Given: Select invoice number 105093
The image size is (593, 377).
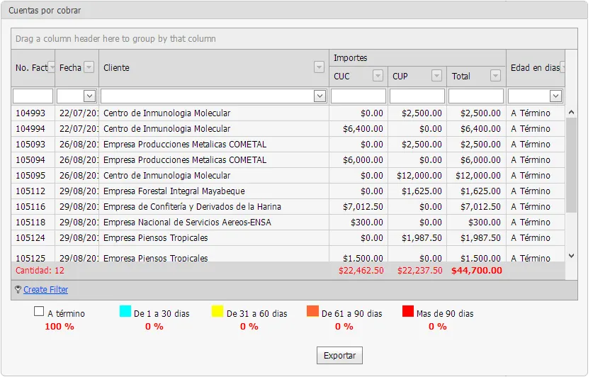Looking at the screenshot, I should click(x=30, y=144).
